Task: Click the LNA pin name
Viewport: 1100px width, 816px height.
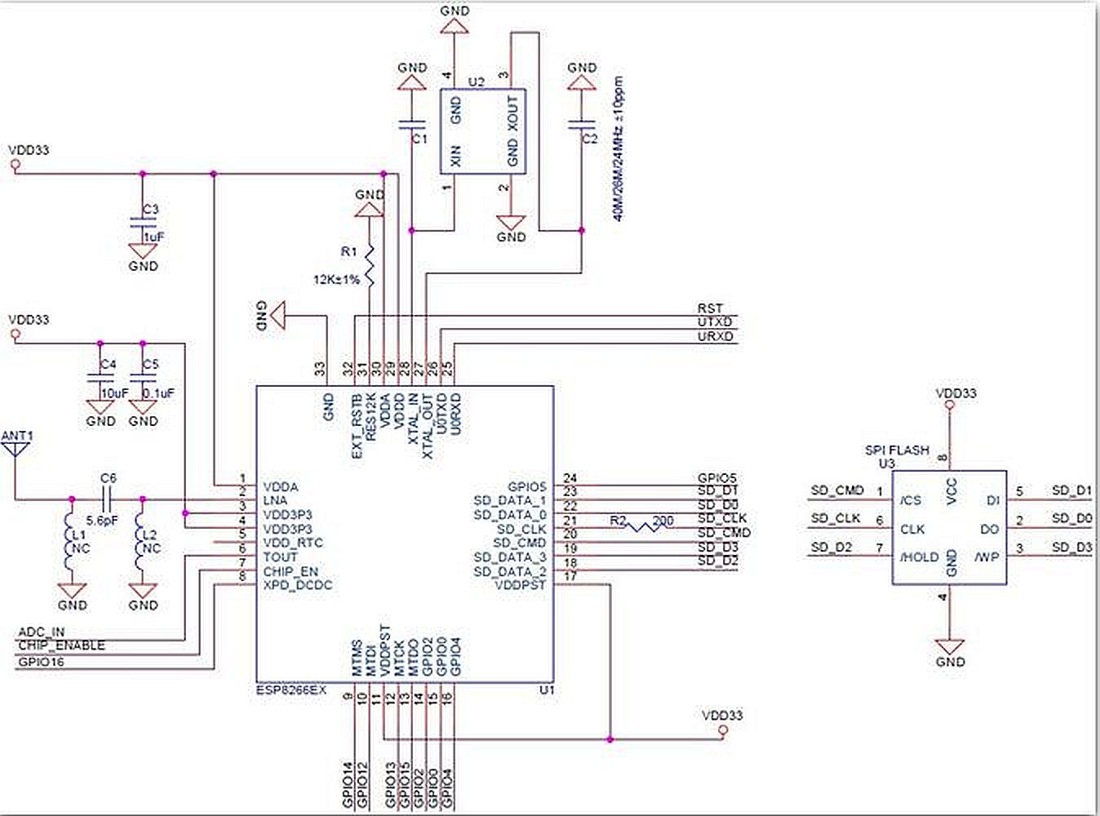Action: pos(275,500)
